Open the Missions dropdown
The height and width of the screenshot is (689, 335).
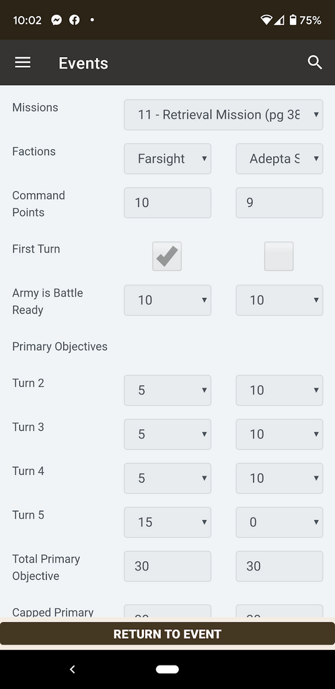tap(223, 114)
